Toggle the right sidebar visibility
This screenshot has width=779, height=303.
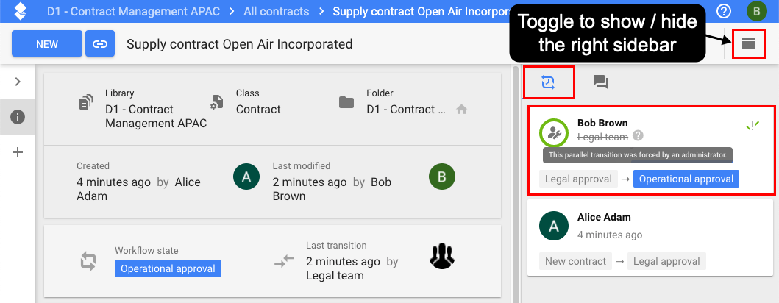pyautogui.click(x=748, y=43)
